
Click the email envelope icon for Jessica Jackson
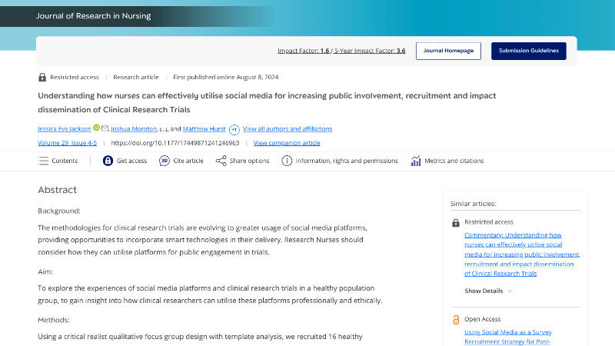pyautogui.click(x=105, y=128)
